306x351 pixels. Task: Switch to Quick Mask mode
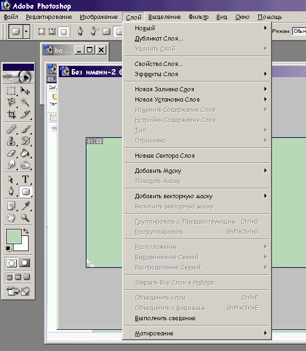[x=25, y=263]
